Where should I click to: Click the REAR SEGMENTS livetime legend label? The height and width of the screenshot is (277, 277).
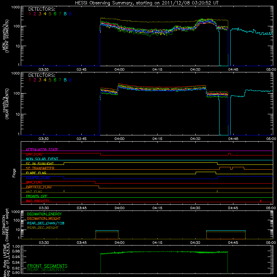46,270
